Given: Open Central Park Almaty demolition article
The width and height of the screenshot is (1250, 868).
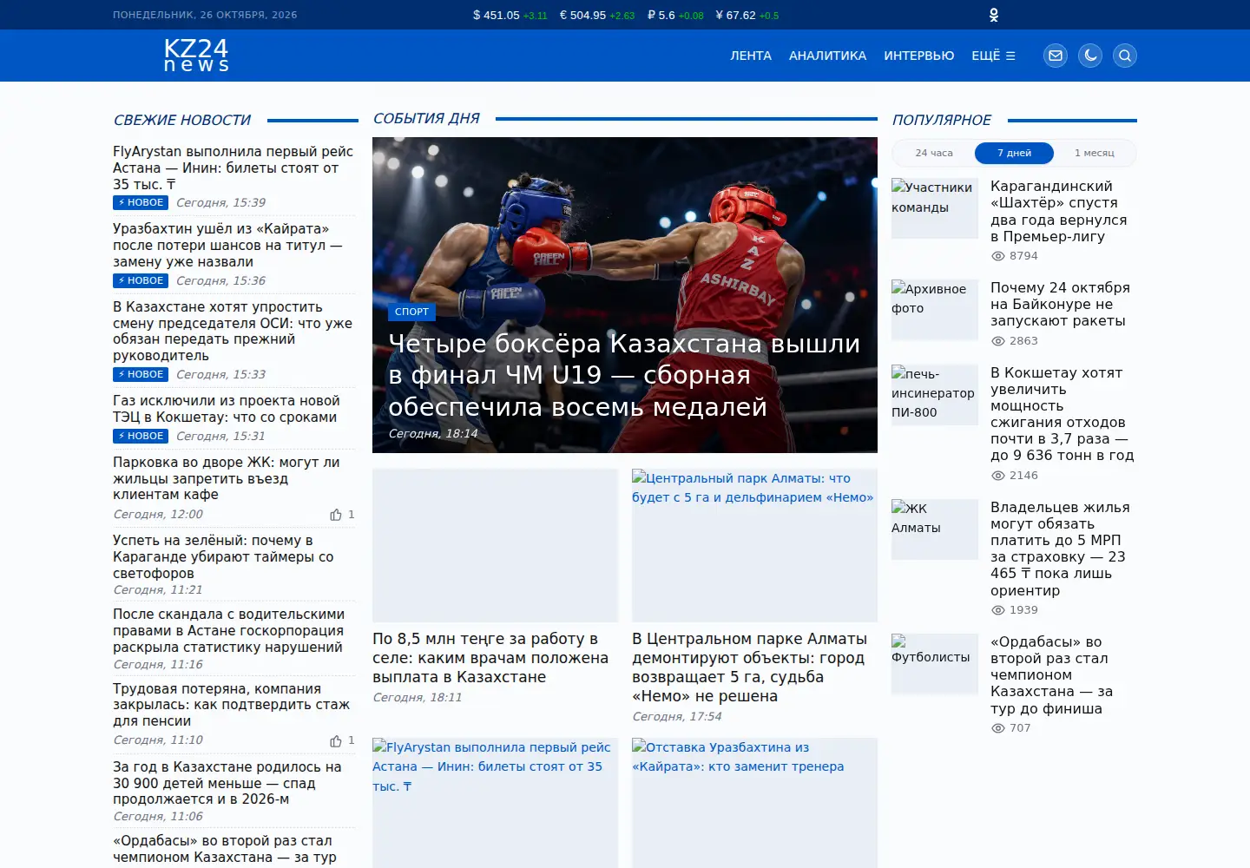Looking at the screenshot, I should tap(749, 667).
